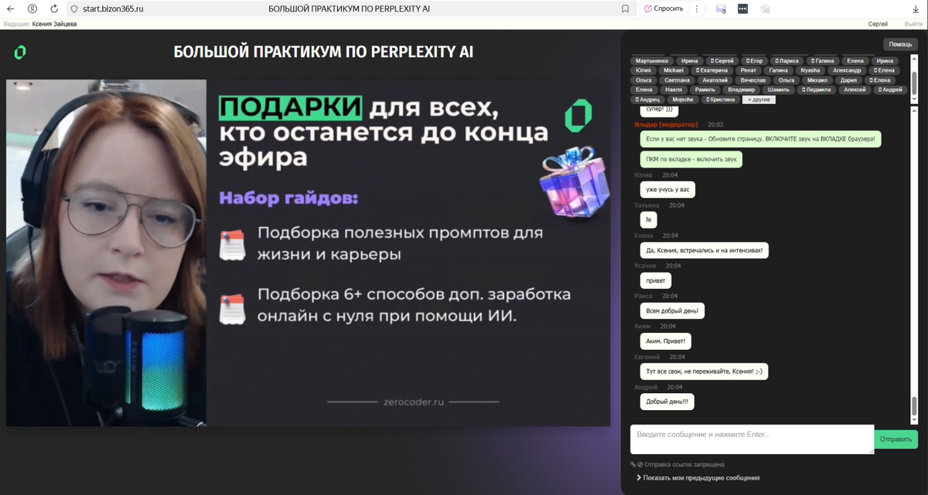928x495 pixels.
Task: Click the "Помощь" button
Action: 899,44
